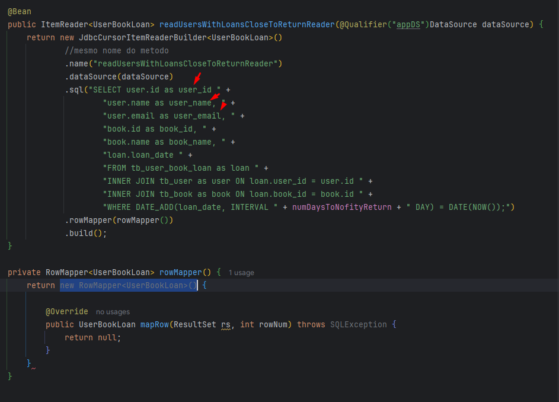Viewport: 559px width, 402px height.
Task: Click the highlighted "new RowMapper<UserBookLoan>" selection
Action: [x=128, y=285]
